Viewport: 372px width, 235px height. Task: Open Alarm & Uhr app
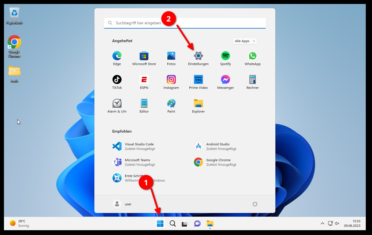[x=117, y=106]
